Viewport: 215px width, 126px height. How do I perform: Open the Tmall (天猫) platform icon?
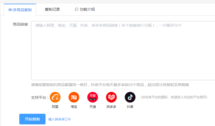click(x=93, y=97)
